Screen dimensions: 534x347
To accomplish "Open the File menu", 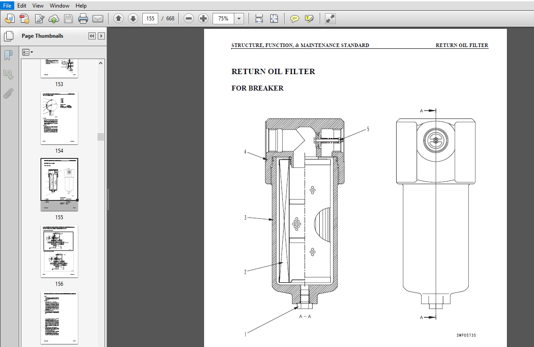I will click(x=7, y=6).
